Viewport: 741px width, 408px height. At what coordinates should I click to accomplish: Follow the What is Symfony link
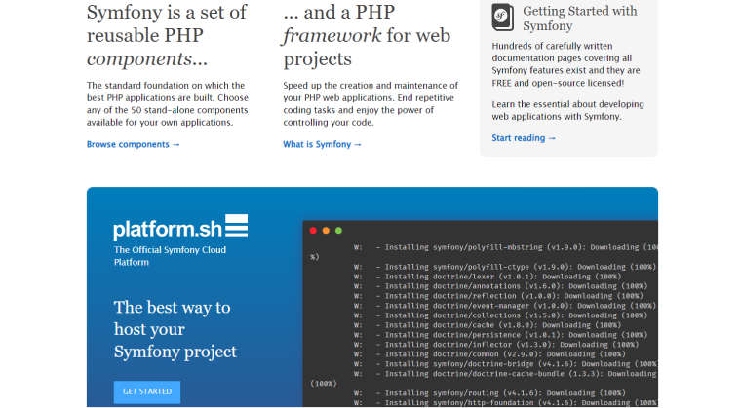pos(323,144)
